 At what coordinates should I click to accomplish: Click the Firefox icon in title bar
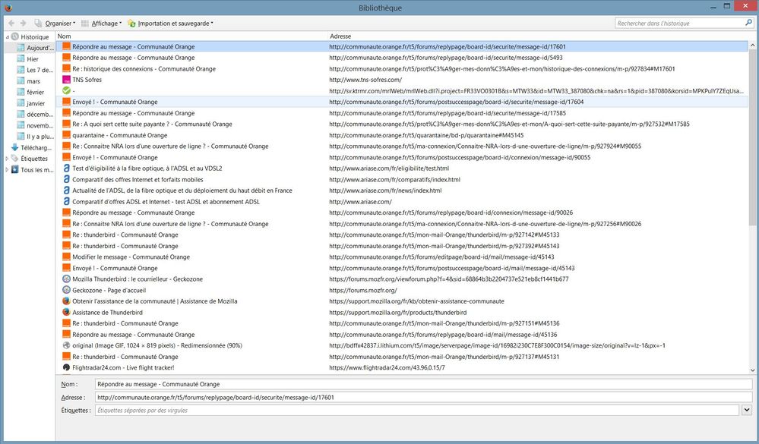(8, 8)
